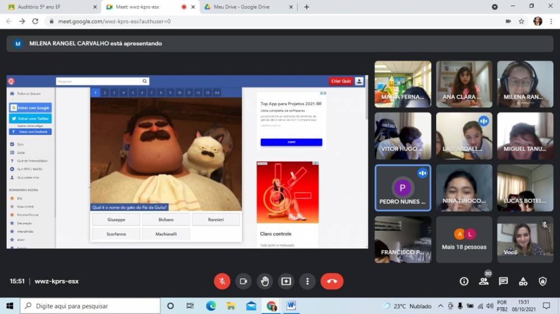
Task: Click the present screen button
Action: 286,281
